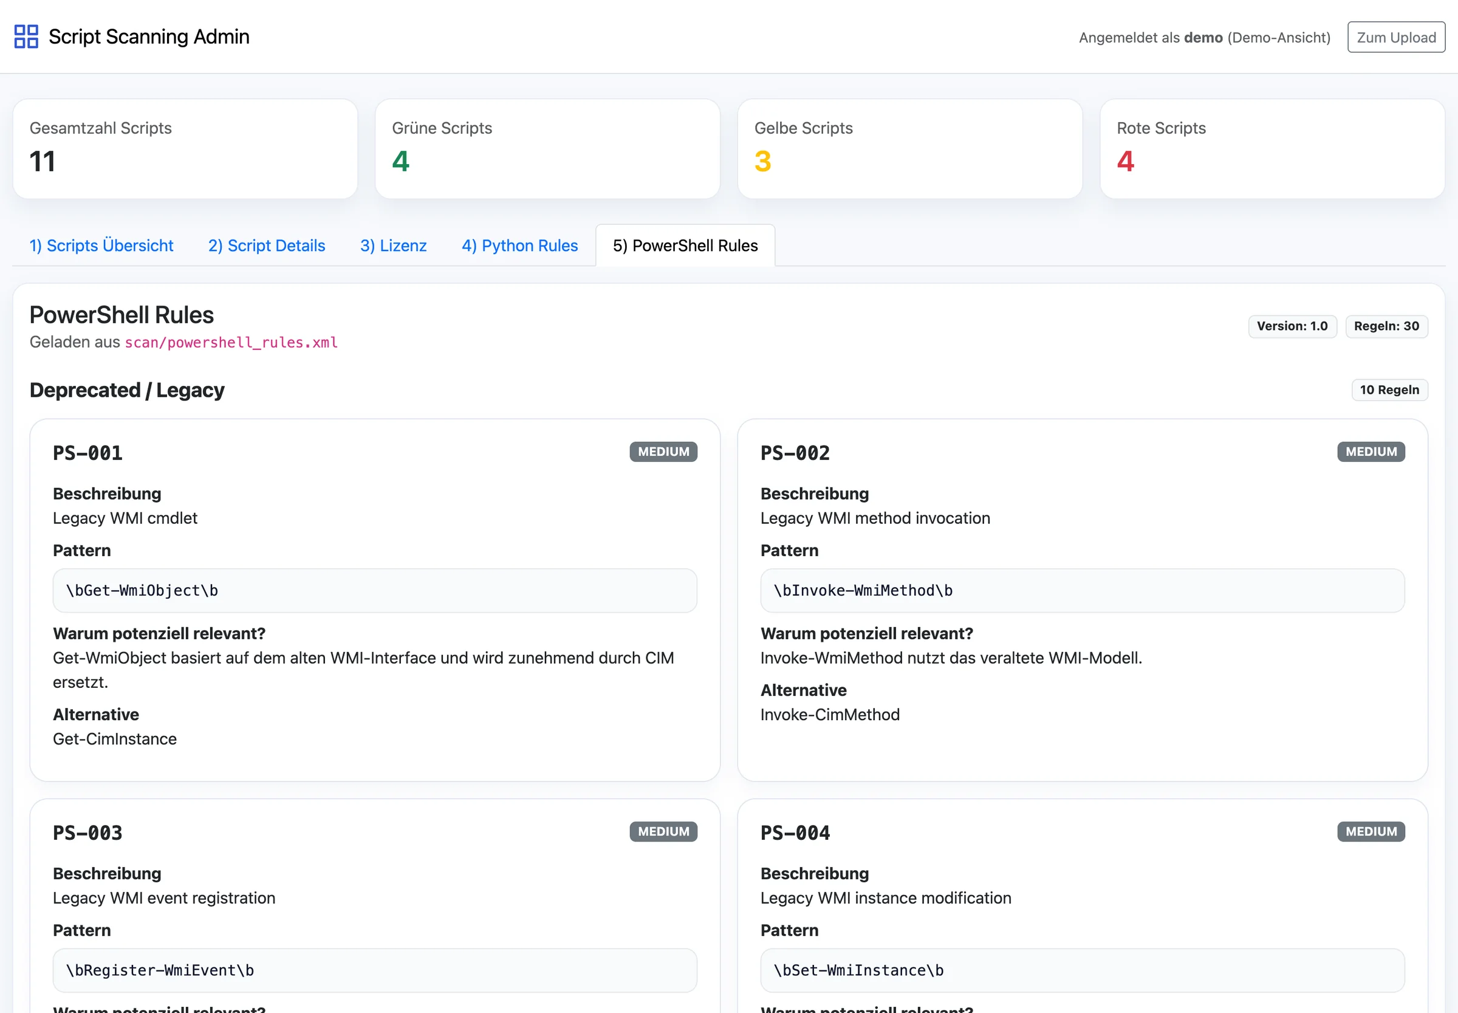
Task: Click the Regeln: 30 badge
Action: click(x=1386, y=326)
